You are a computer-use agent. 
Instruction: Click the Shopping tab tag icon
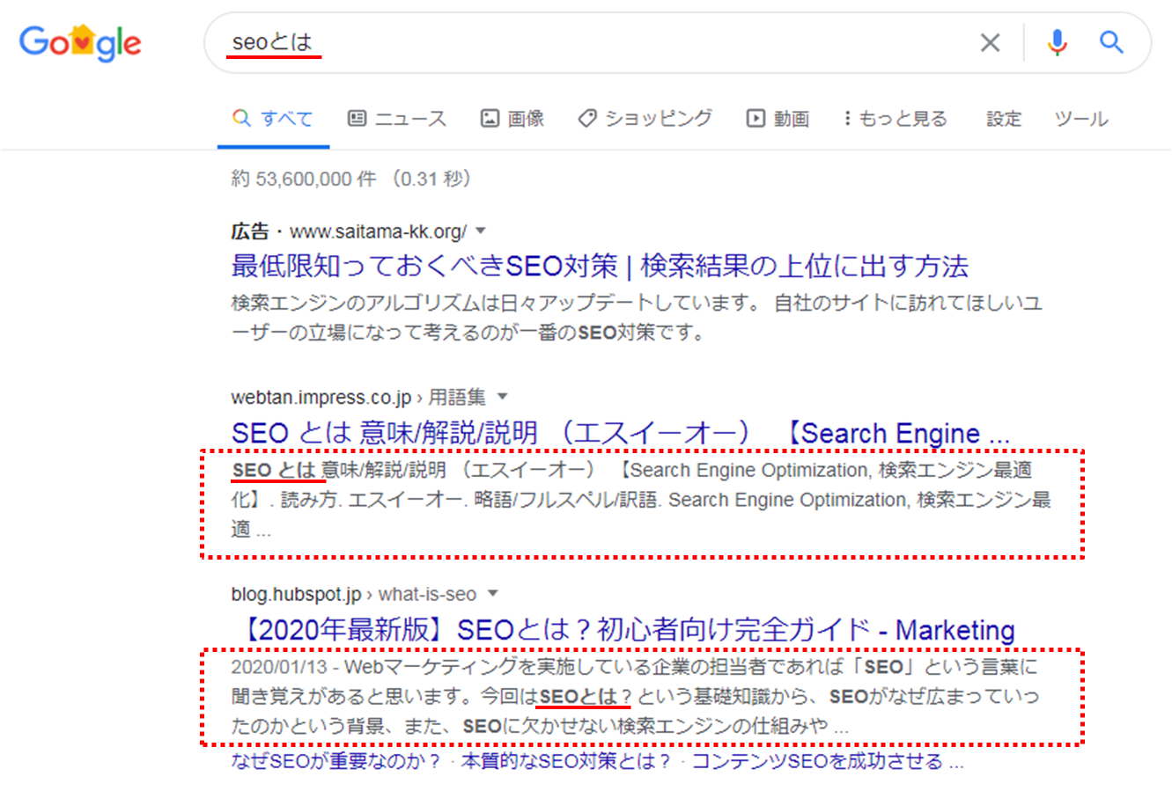pyautogui.click(x=587, y=118)
